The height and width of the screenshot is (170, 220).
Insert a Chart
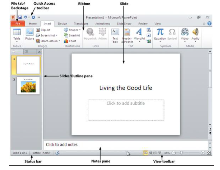(70, 41)
